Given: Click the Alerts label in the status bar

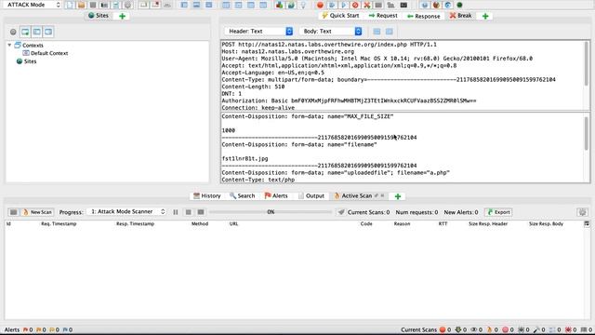Looking at the screenshot, I should [12, 329].
